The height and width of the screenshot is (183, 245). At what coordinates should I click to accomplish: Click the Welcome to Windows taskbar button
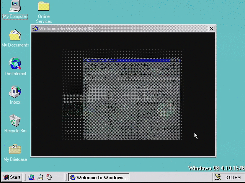click(x=99, y=177)
